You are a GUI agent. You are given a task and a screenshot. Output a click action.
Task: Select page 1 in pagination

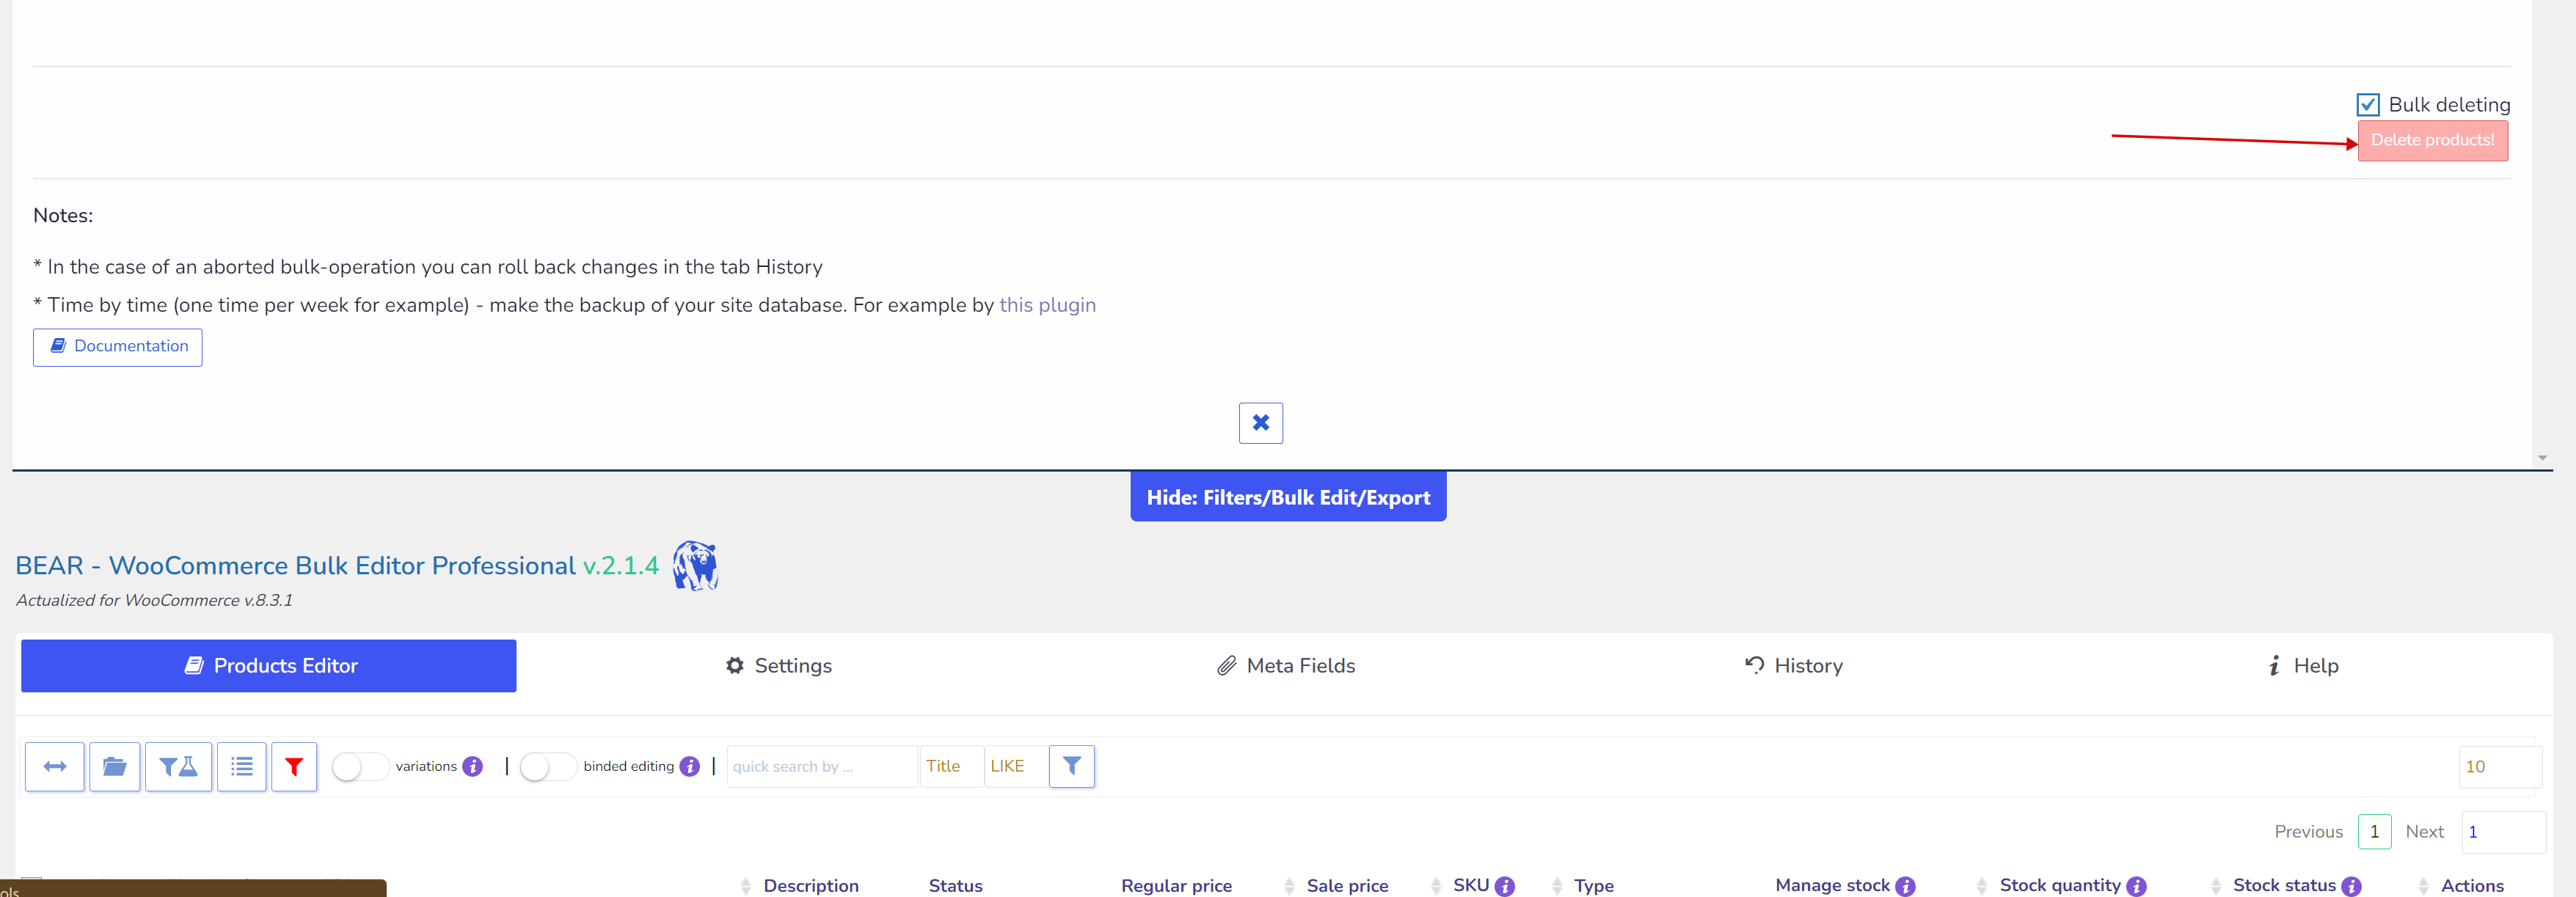click(2374, 832)
